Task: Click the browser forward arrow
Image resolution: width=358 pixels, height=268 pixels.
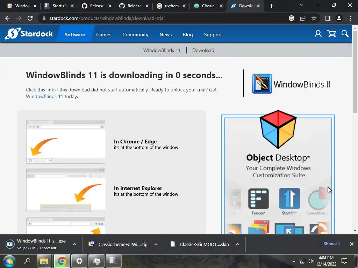Action: tap(19, 18)
